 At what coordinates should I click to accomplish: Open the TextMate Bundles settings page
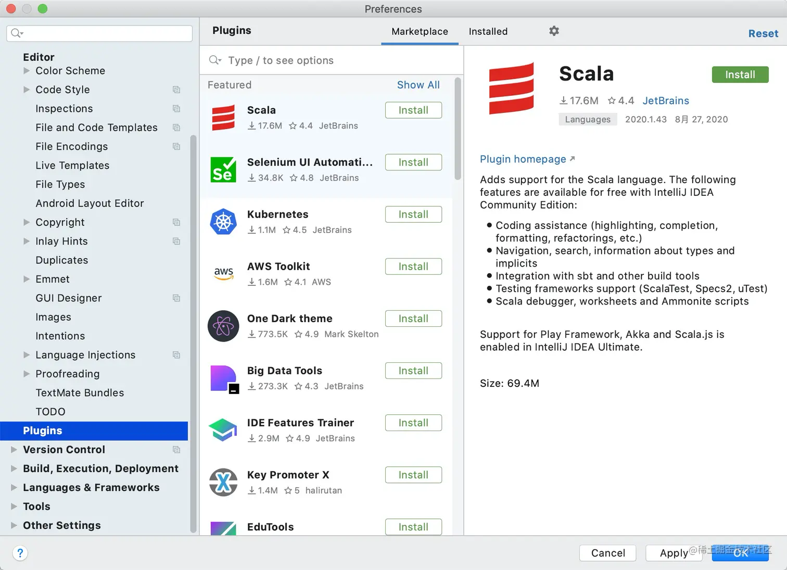tap(80, 393)
